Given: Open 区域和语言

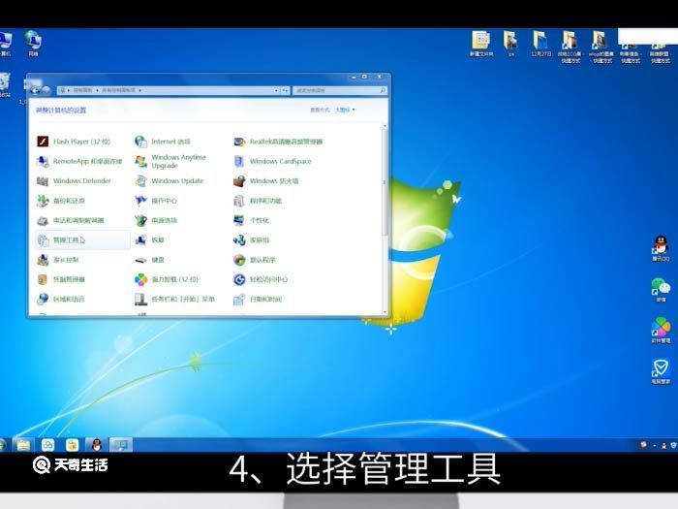Looking at the screenshot, I should (61, 299).
